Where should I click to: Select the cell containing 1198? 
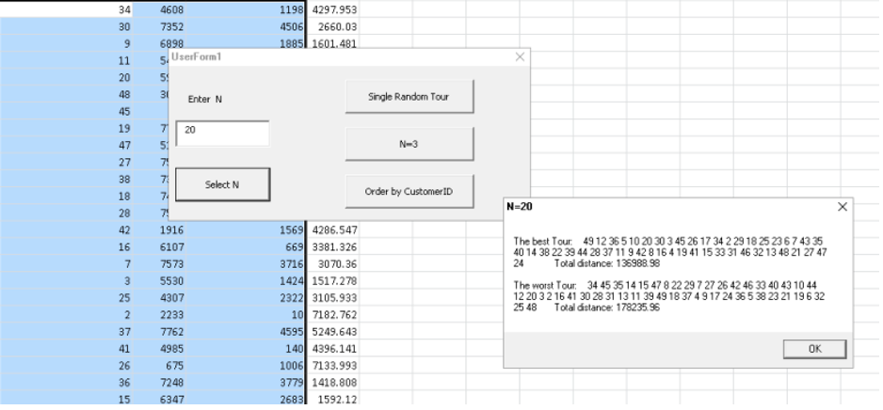click(x=246, y=9)
